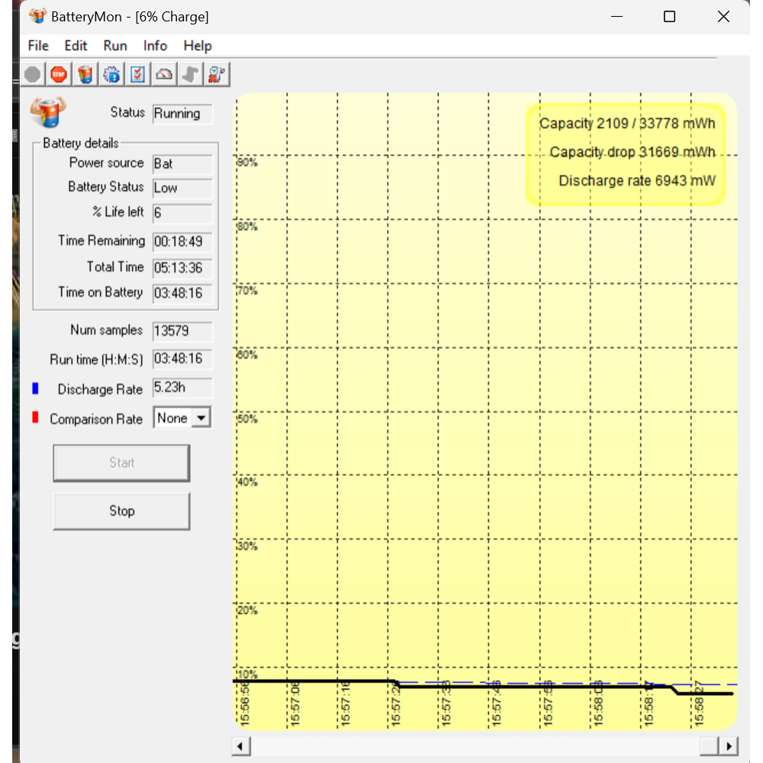Screen dimensions: 763x763
Task: Click the speedometer gauge toolbar icon
Action: coord(164,74)
